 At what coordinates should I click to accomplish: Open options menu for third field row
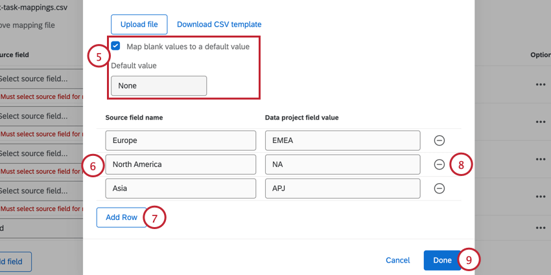tap(540, 159)
